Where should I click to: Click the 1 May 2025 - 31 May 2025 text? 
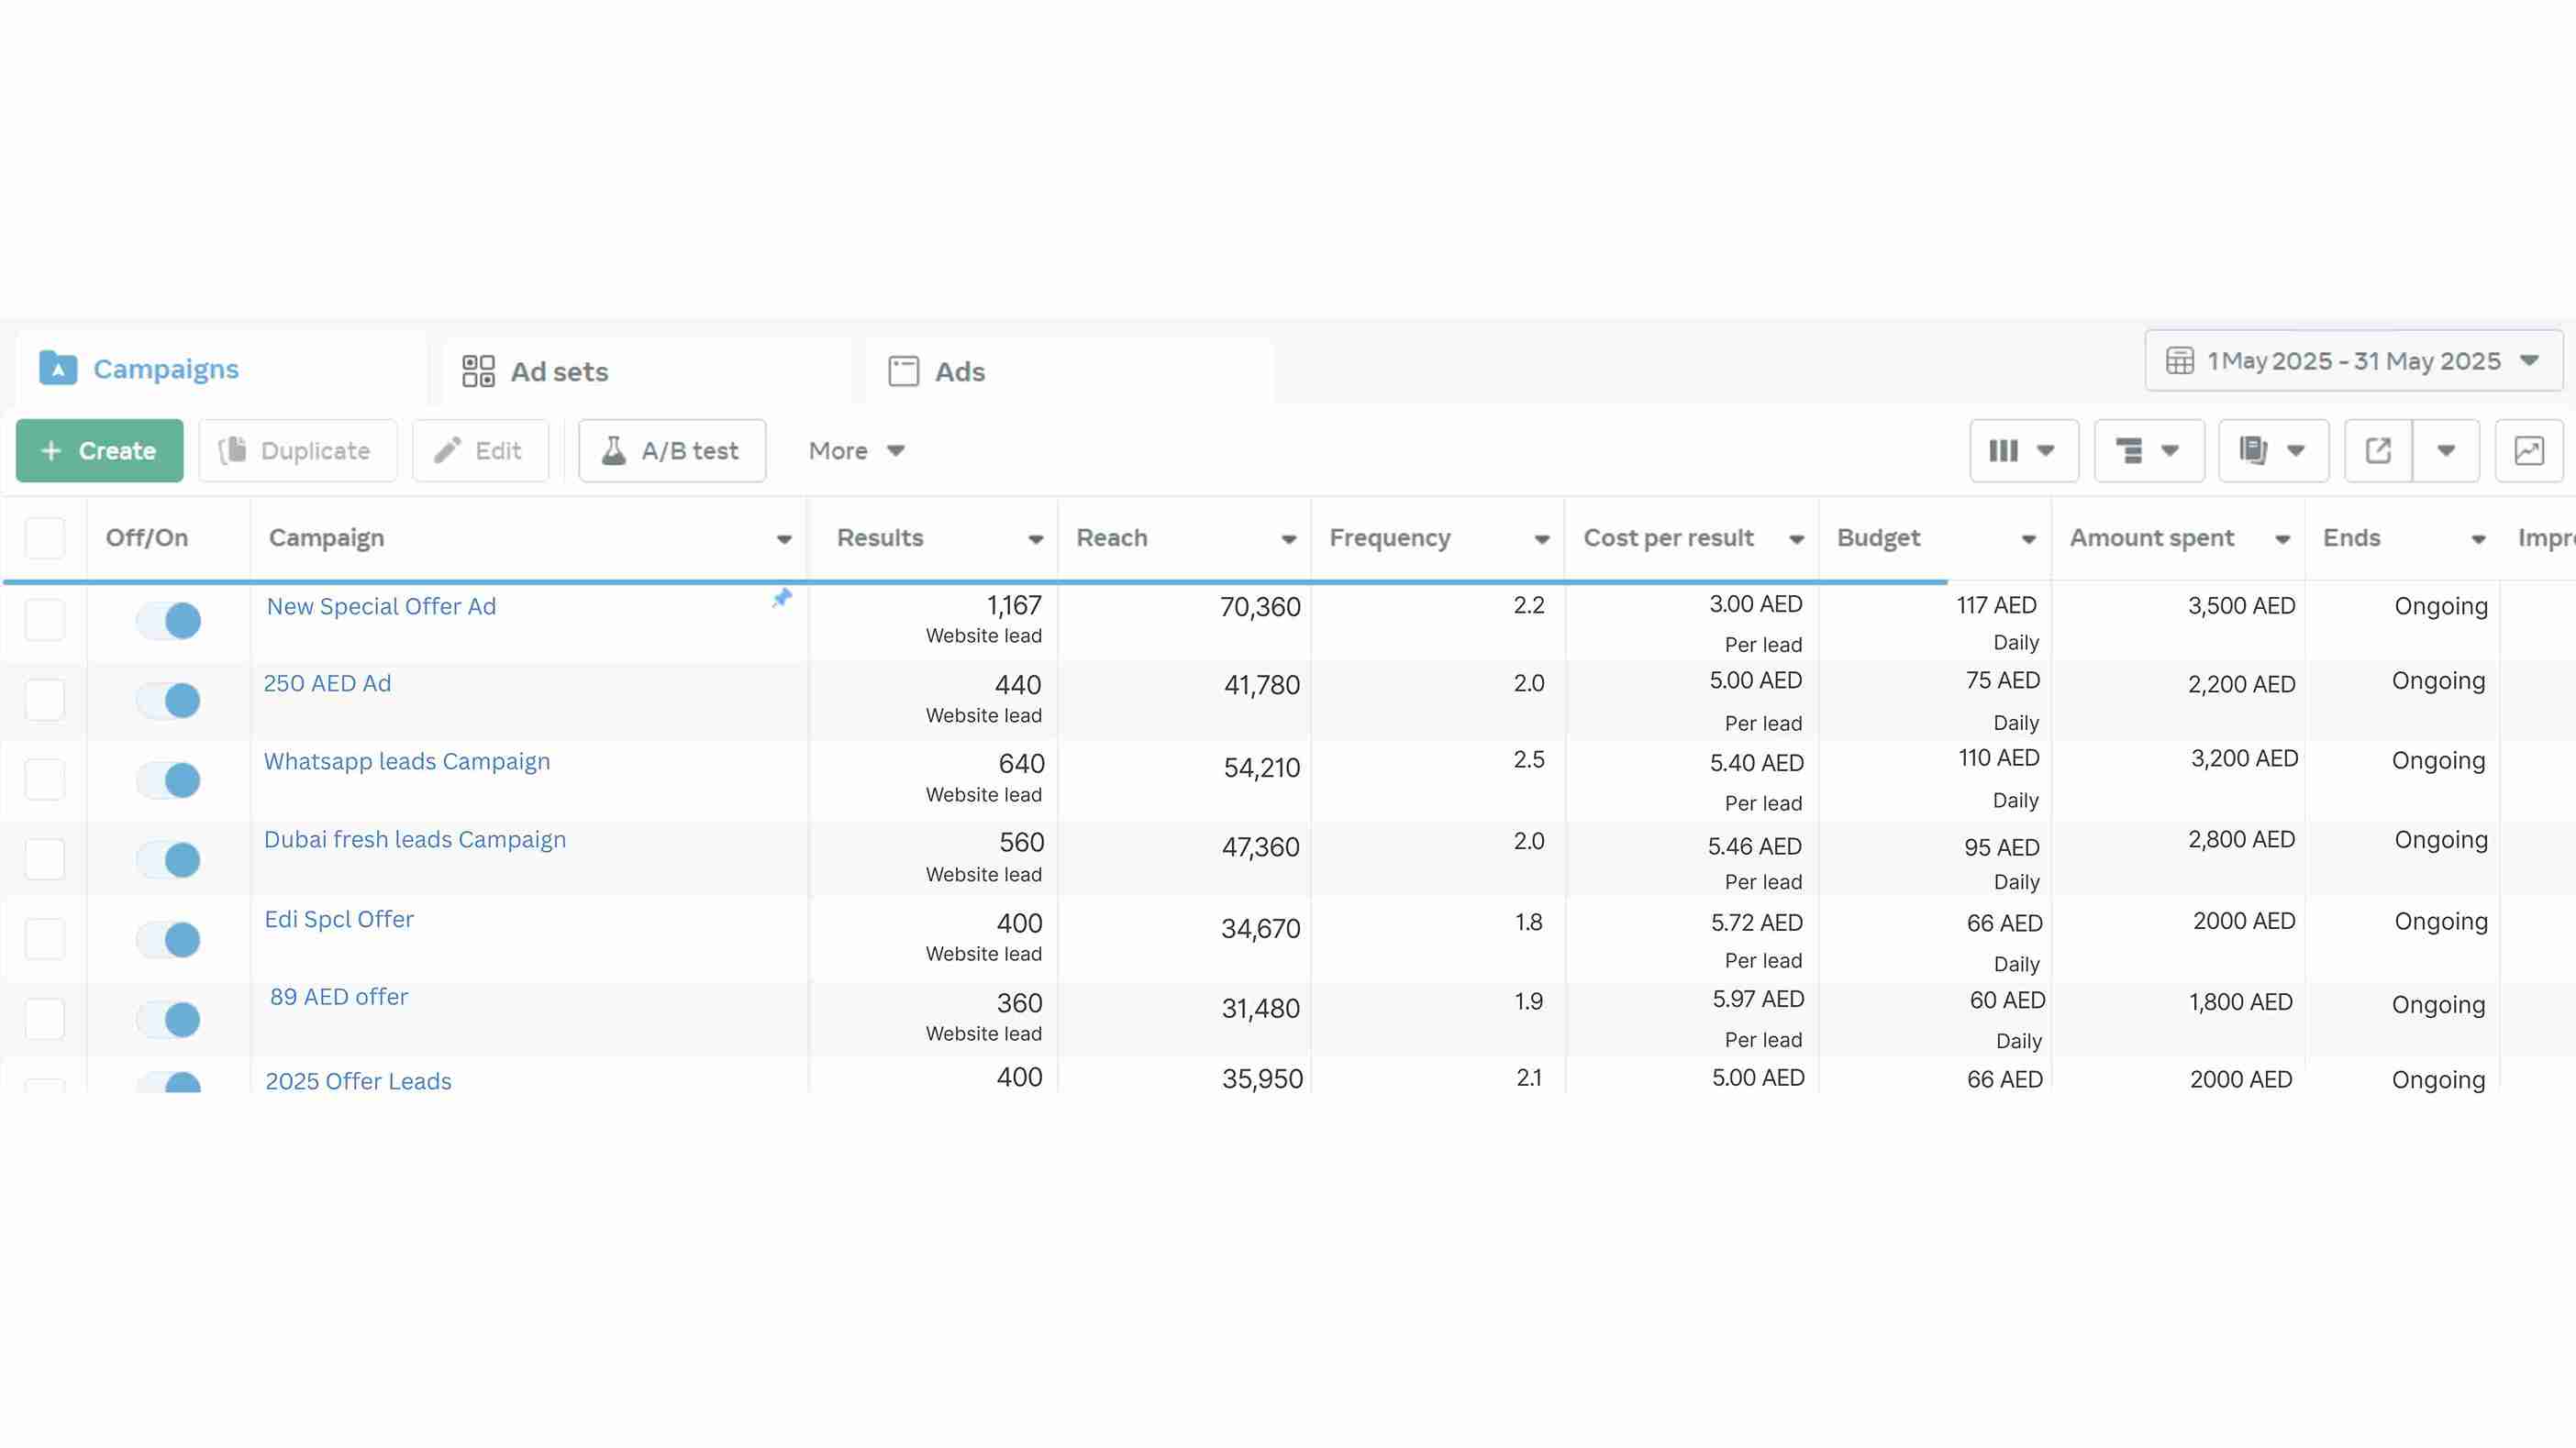coord(2354,360)
